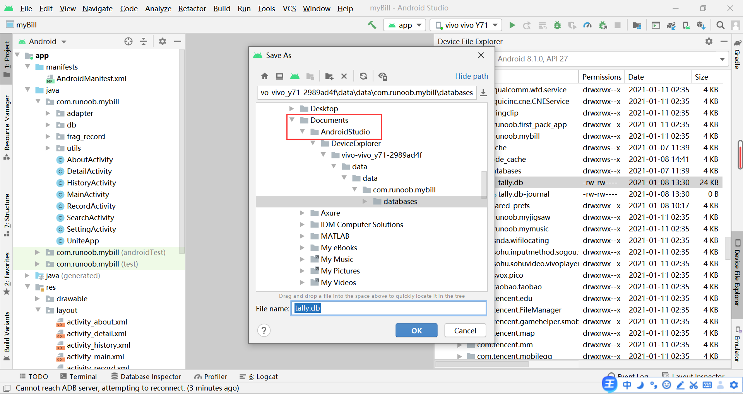This screenshot has height=394, width=743.
Task: Click the Delete icon in Save As toolbar
Action: pos(344,76)
